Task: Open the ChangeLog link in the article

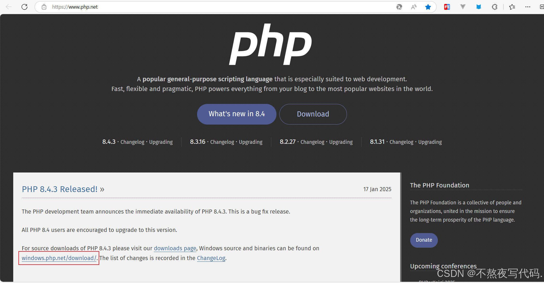Action: 211,258
